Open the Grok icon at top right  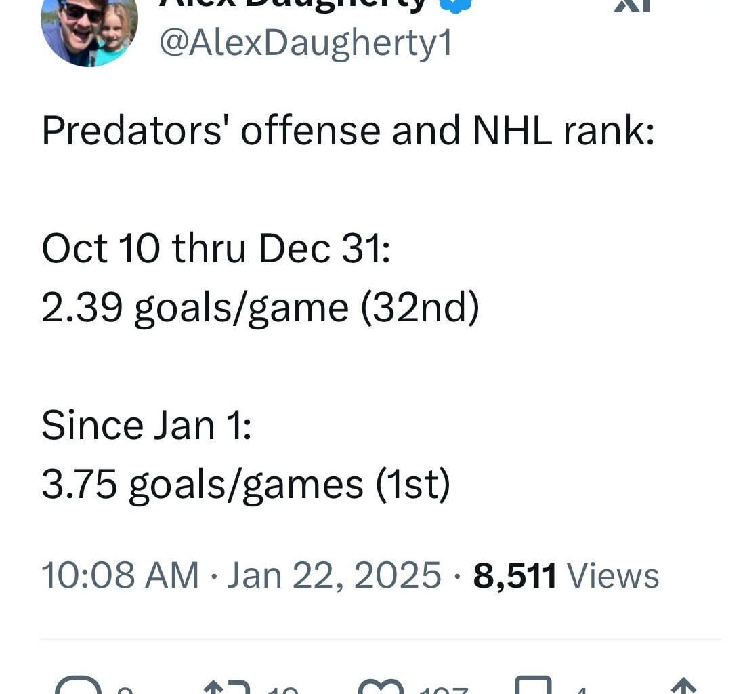(632, 5)
